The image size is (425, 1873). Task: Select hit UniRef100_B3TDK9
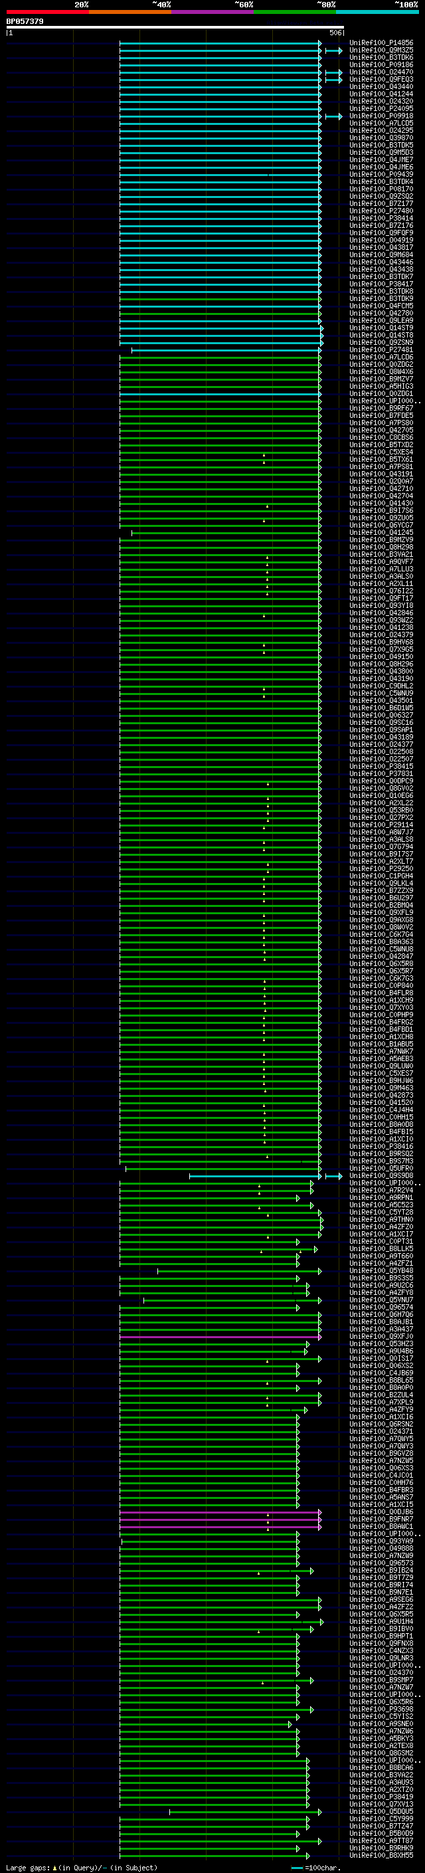click(381, 298)
